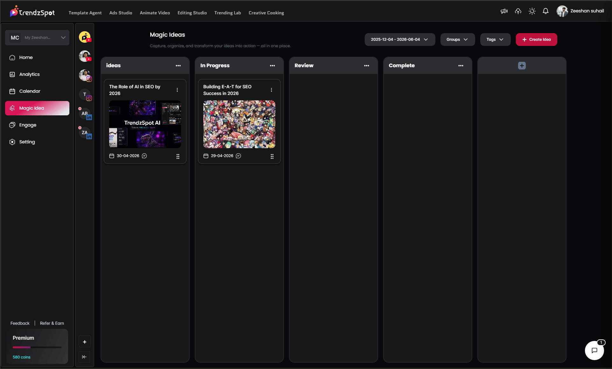The height and width of the screenshot is (369, 612).
Task: Grab drag handle on Role of AI card
Action: point(178,156)
